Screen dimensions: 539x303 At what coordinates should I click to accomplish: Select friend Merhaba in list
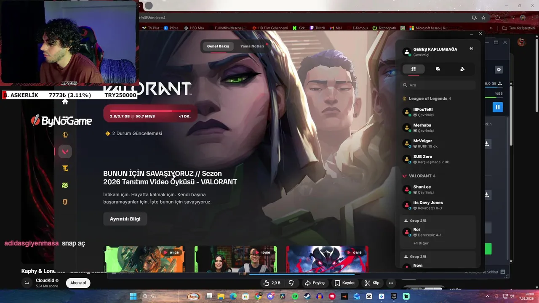438,128
